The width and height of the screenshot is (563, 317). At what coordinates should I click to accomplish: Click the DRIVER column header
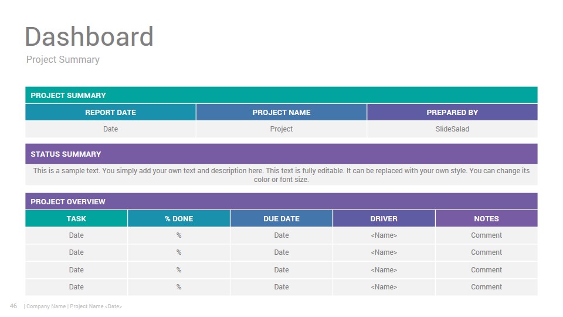pyautogui.click(x=384, y=218)
